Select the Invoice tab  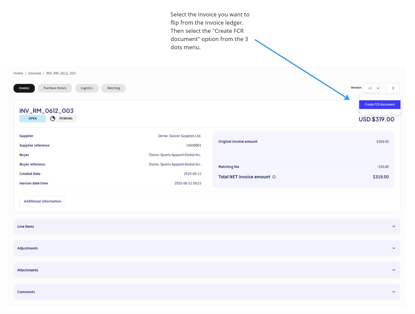tap(24, 88)
